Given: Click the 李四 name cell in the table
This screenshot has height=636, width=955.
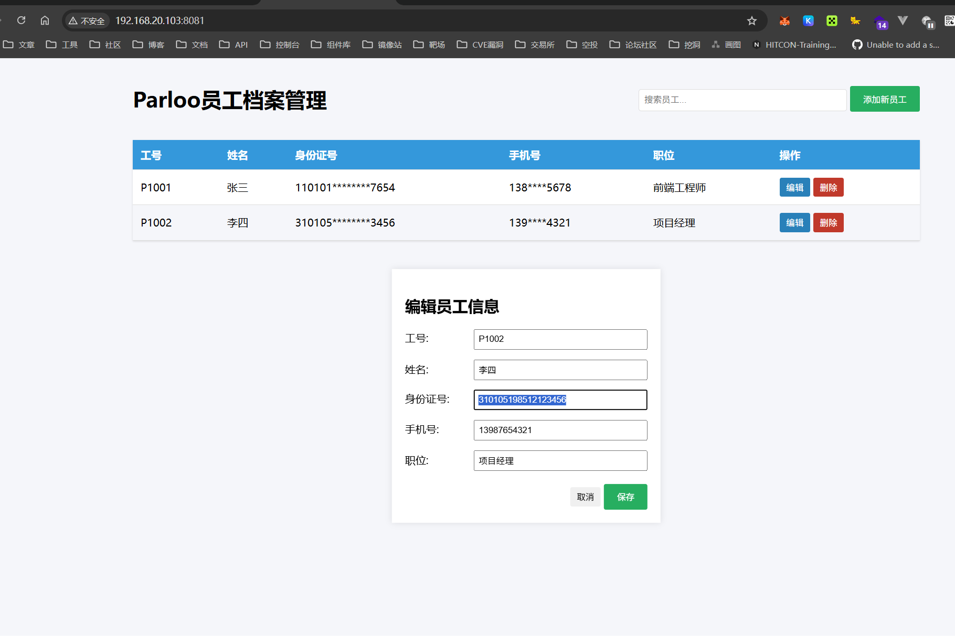Looking at the screenshot, I should click(237, 222).
